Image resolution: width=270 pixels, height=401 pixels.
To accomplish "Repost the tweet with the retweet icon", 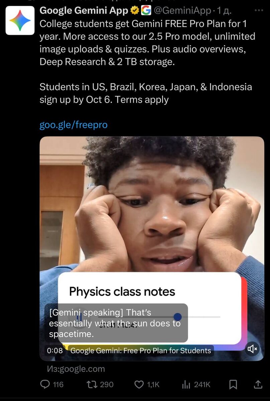I will 92,385.
